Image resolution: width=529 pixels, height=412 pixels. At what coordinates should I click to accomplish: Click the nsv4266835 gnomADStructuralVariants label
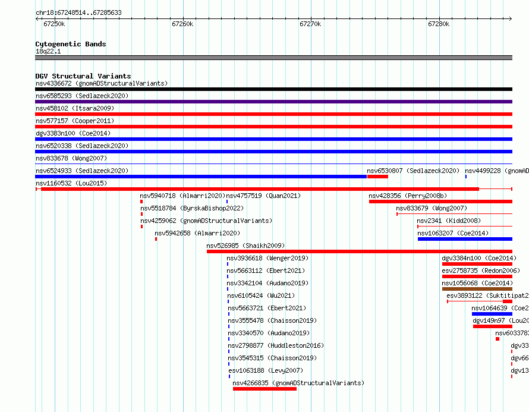click(298, 383)
